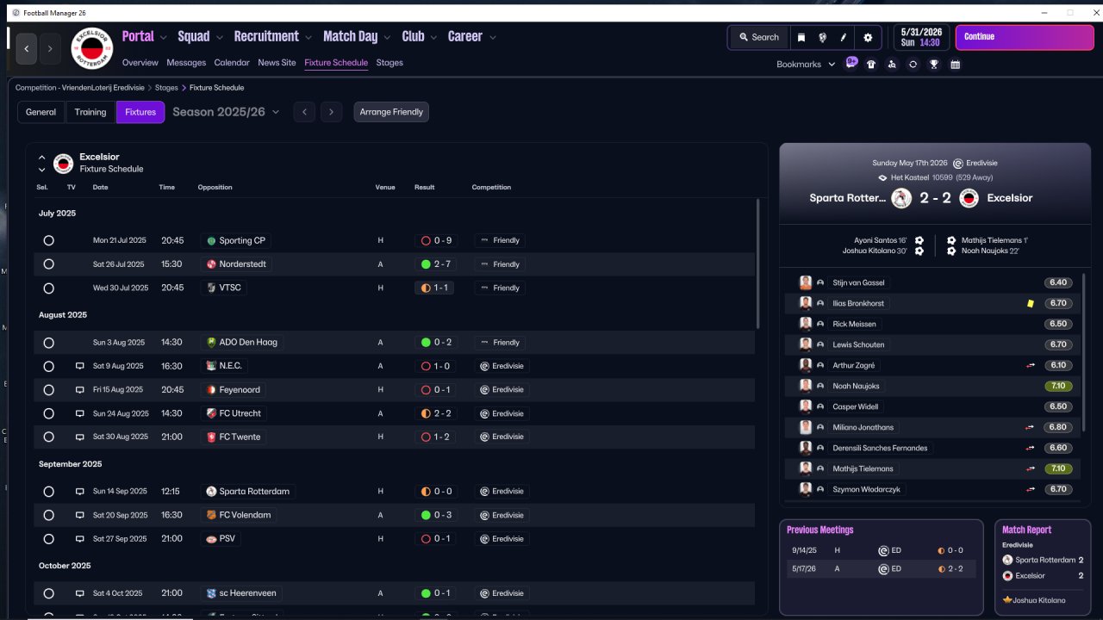Image resolution: width=1103 pixels, height=620 pixels.
Task: Switch to the General tab
Action: pos(41,112)
